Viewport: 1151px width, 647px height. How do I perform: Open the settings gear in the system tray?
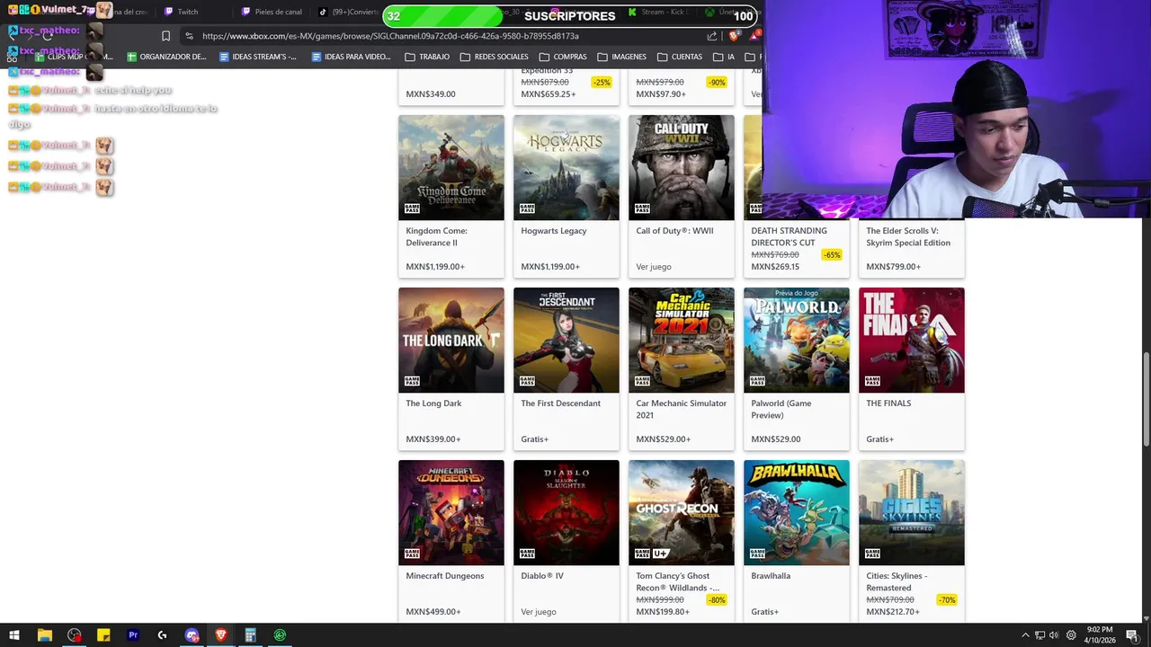[x=1071, y=635]
